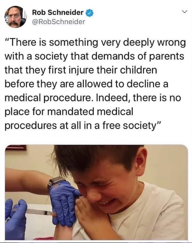Open the Rob Schneider display name
This screenshot has width=192, height=243.
point(58,12)
